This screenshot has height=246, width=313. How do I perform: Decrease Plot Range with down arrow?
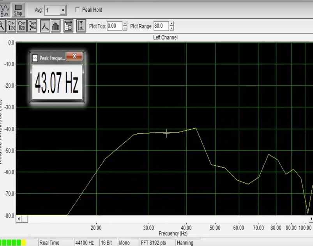(x=172, y=28)
